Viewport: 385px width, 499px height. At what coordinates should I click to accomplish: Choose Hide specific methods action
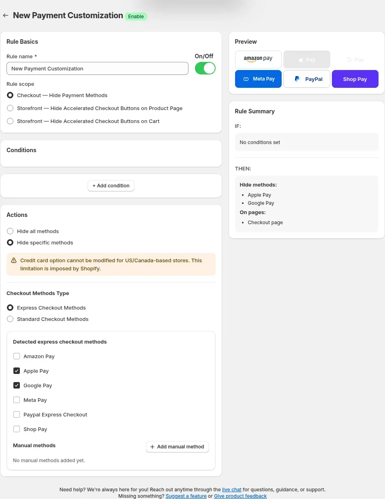click(x=10, y=243)
